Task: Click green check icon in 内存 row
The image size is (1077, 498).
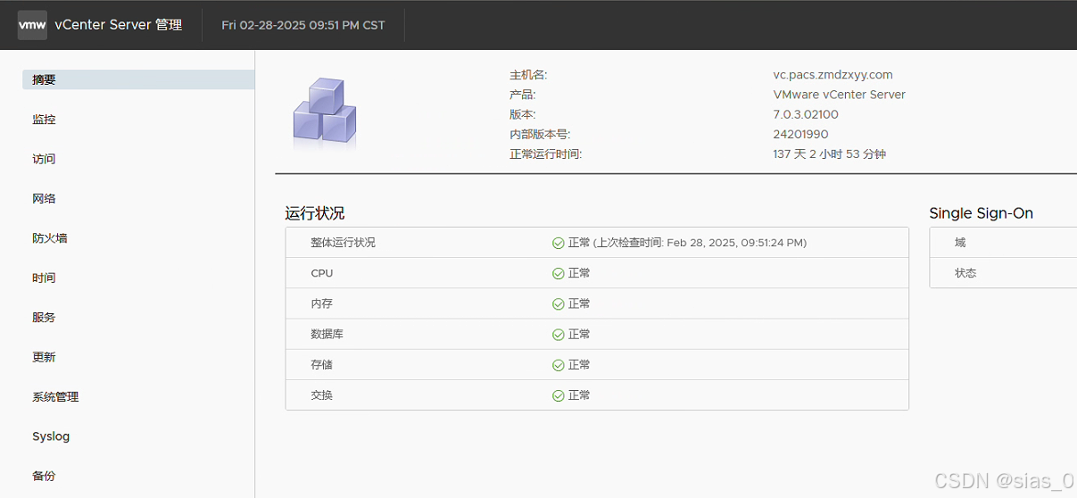Action: (558, 303)
